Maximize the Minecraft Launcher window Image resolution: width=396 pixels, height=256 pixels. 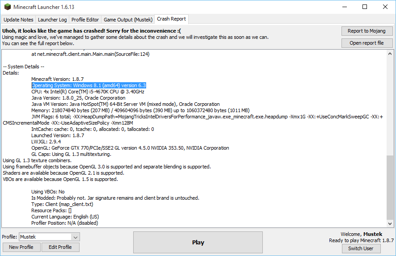[365, 7]
